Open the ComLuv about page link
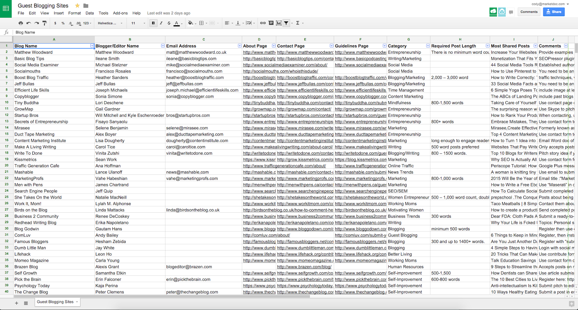Screen dimensions: 578x310 point(266,235)
